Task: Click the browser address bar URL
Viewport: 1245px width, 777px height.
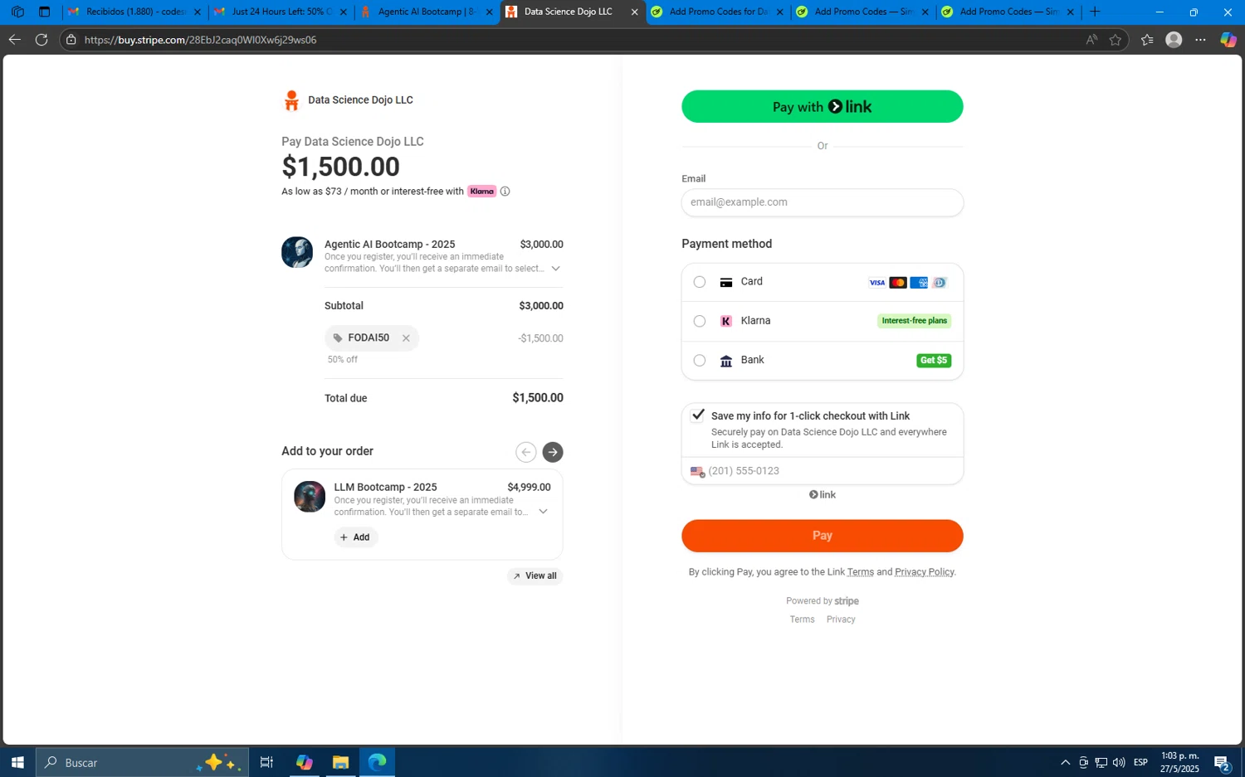Action: [200, 40]
